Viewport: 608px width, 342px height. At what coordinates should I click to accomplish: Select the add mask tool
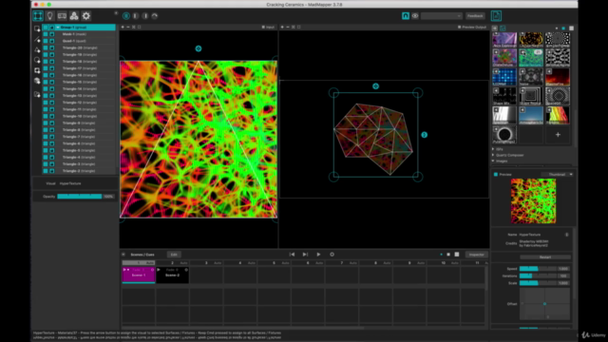pos(37,70)
